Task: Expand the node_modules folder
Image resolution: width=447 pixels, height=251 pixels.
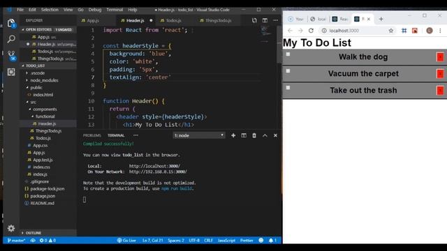Action: tap(44, 80)
